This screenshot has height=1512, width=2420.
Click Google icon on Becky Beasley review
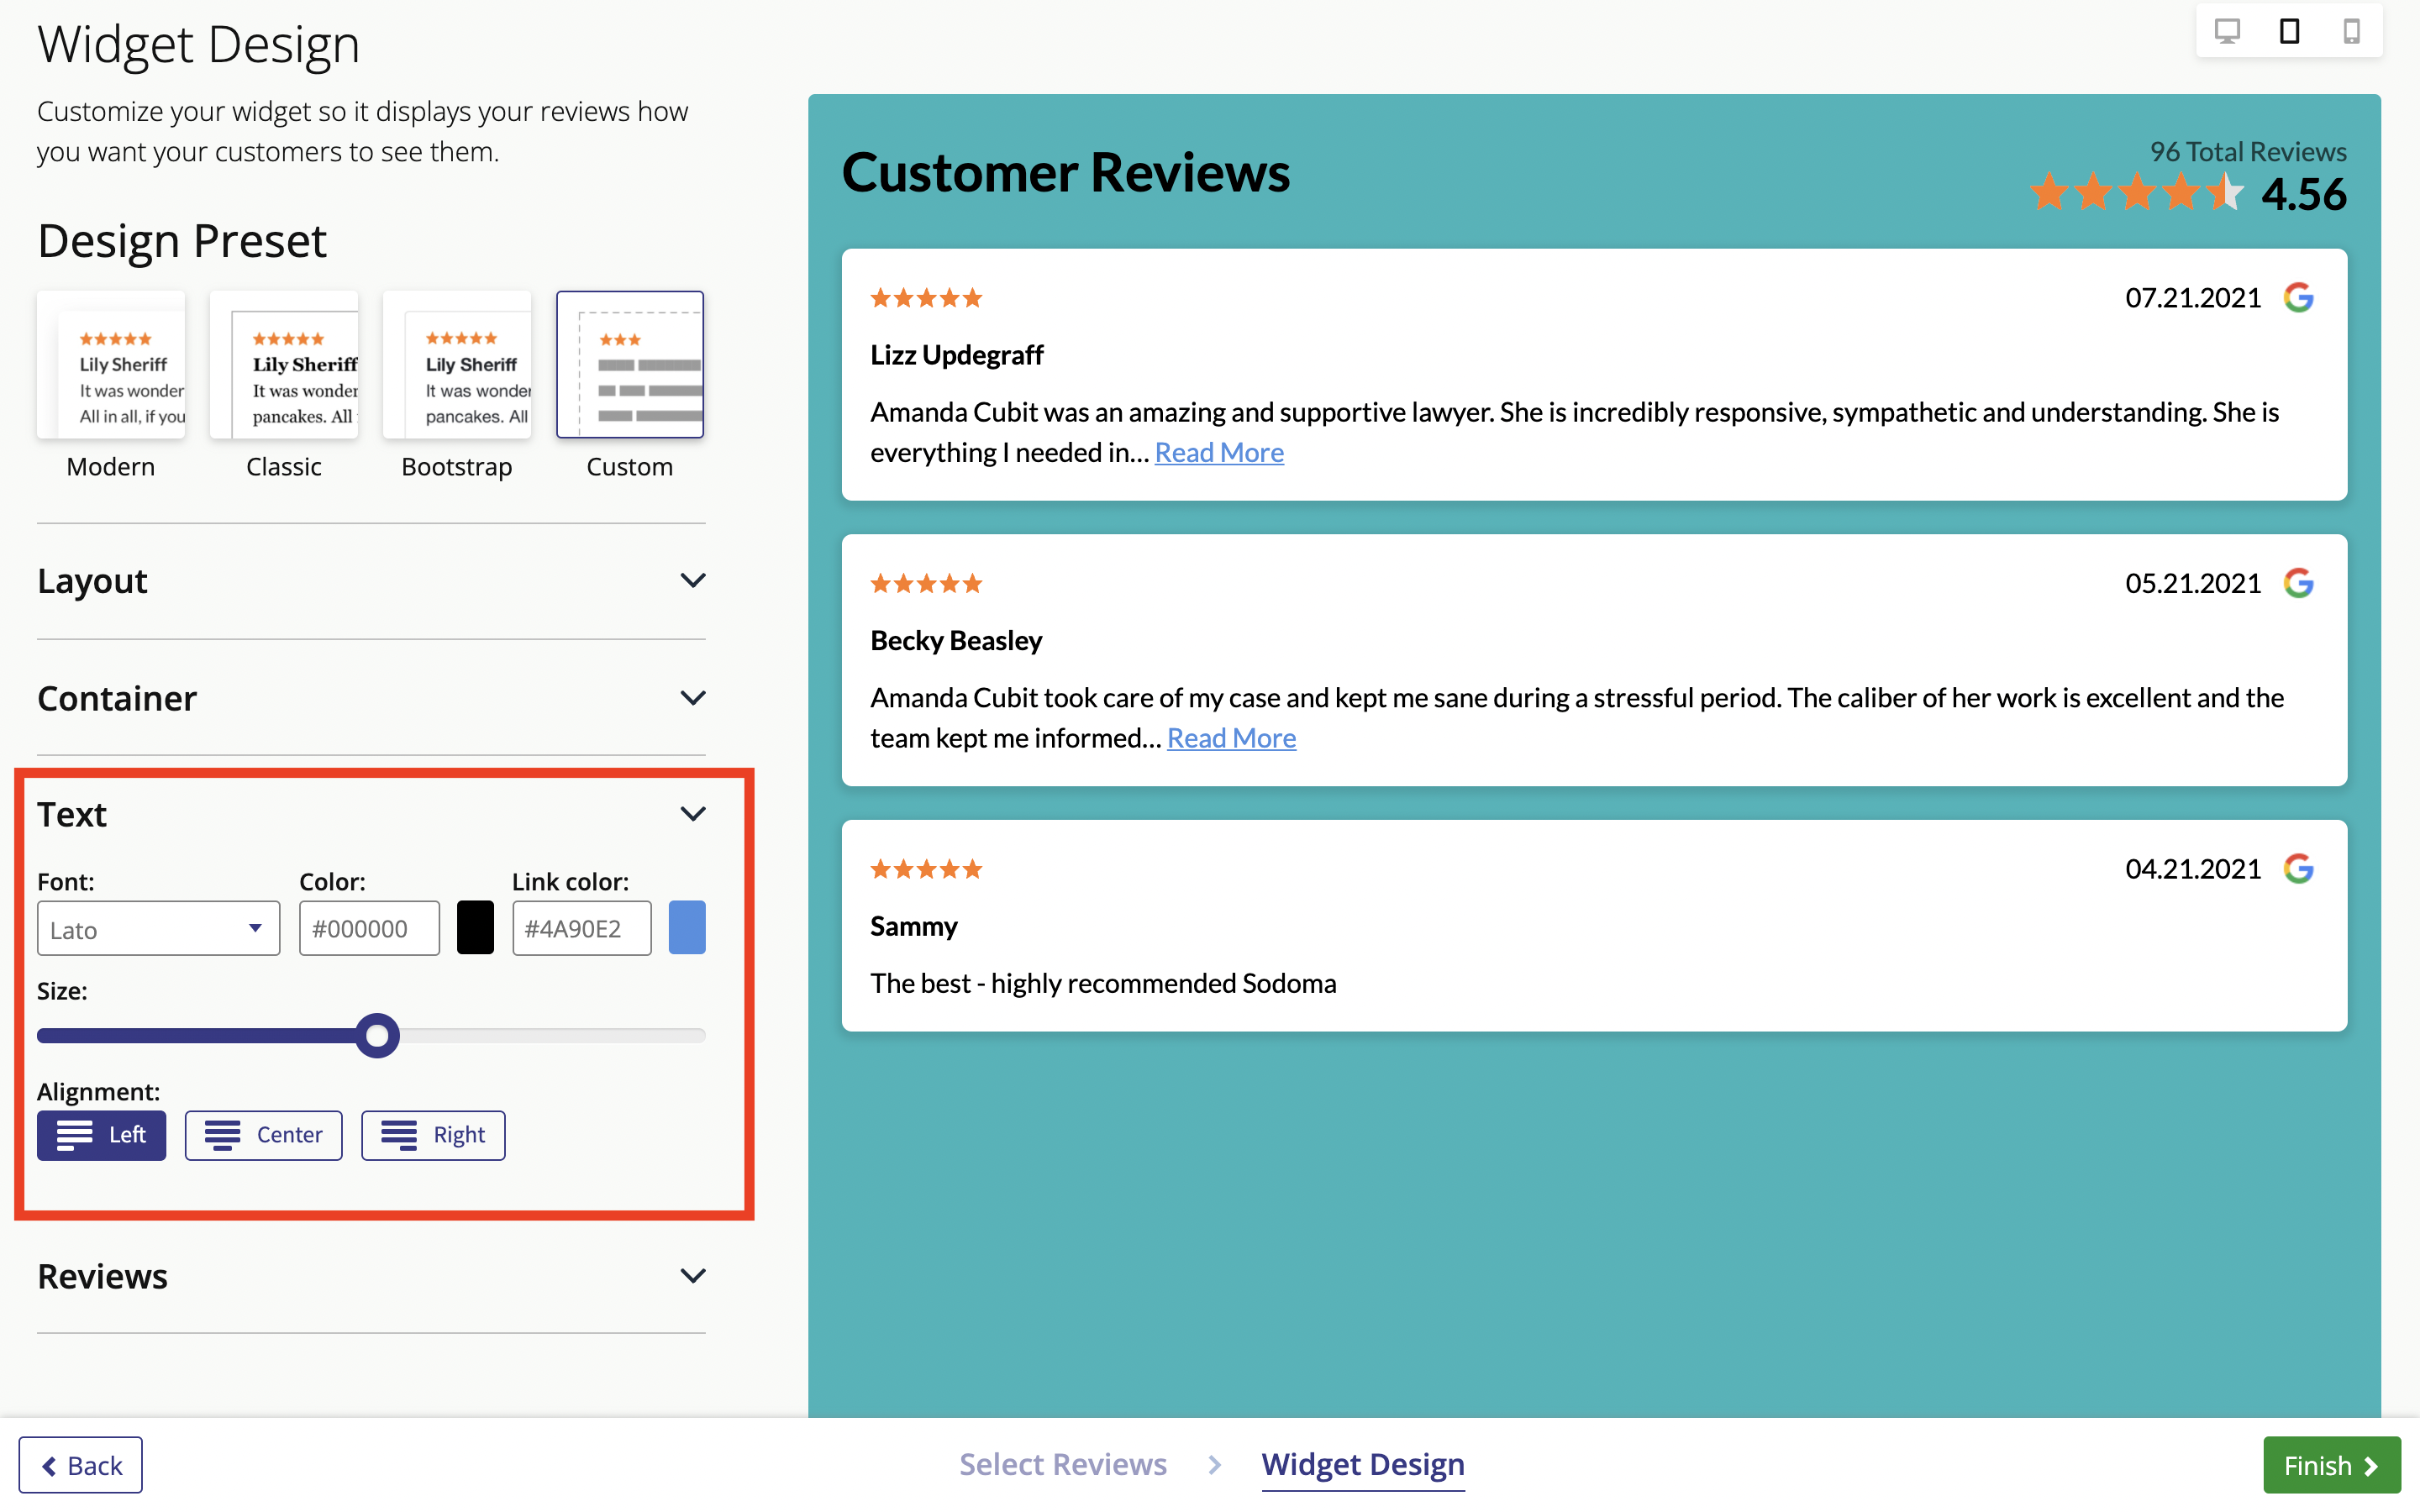(2299, 583)
